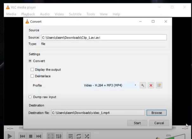The height and width of the screenshot is (139, 192).
Task: Select the Dump raw input radio button
Action: pos(30,97)
